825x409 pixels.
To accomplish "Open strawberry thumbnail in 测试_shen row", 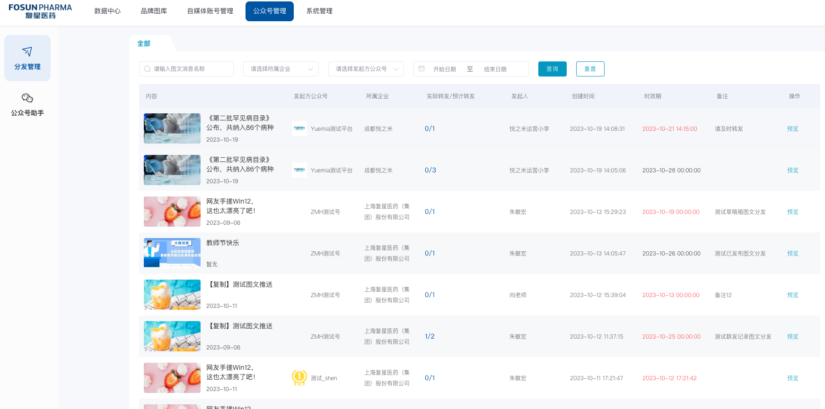I will pos(172,378).
